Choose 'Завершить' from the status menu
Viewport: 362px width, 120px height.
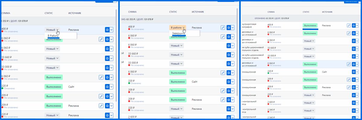pos(179,33)
